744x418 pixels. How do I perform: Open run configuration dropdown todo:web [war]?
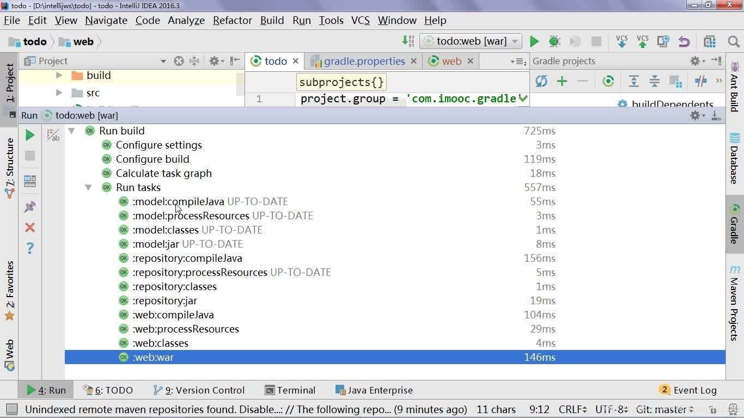tap(471, 41)
